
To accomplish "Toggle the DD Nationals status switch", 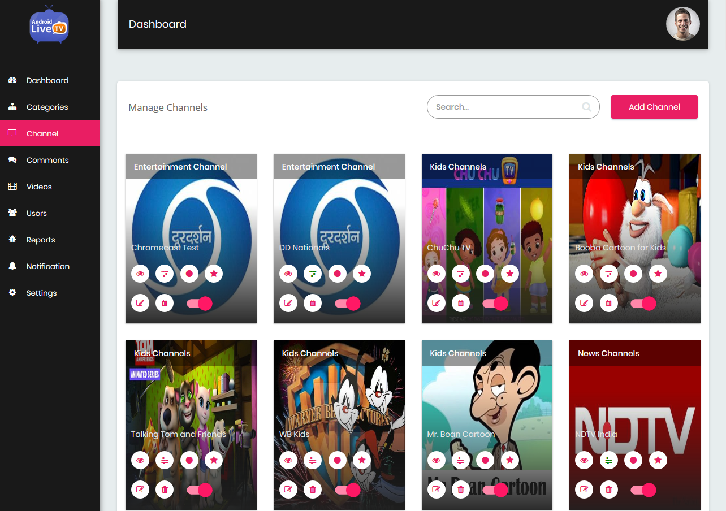I will coord(347,304).
